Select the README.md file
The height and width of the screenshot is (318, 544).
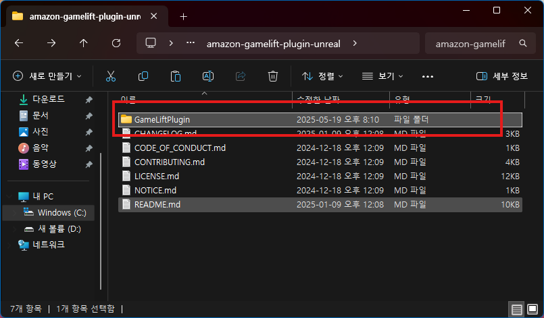(320, 205)
